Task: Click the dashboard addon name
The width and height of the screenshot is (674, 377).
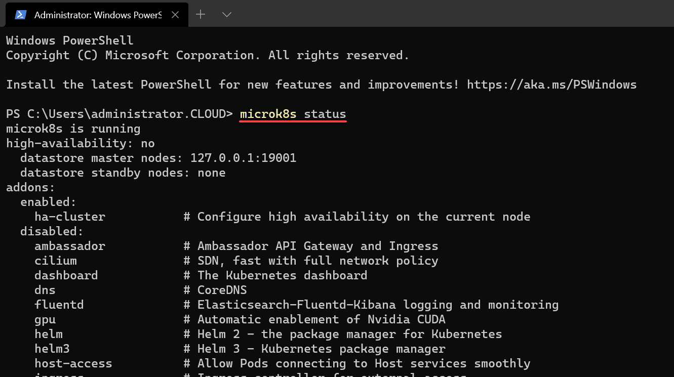Action: pos(66,275)
